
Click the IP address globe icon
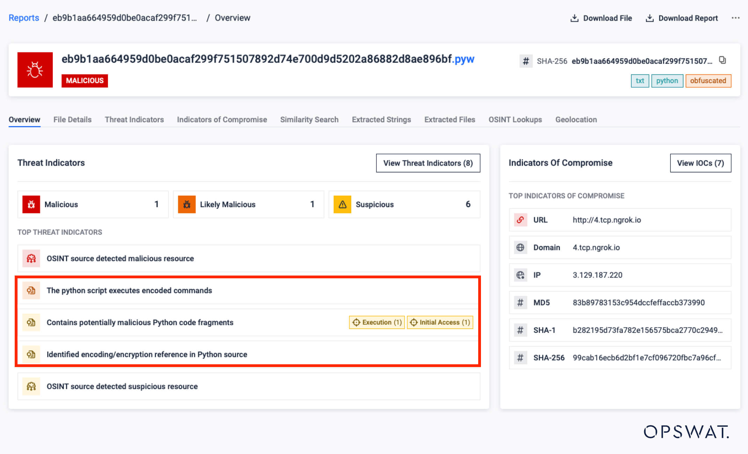click(520, 275)
